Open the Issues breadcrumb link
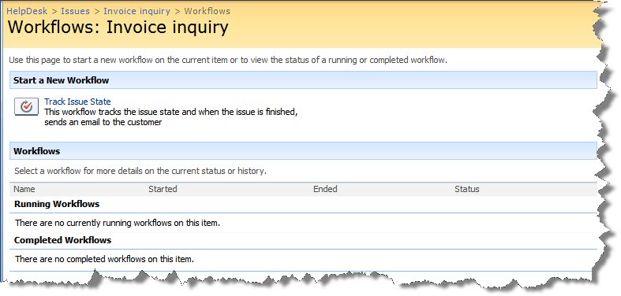Image resolution: width=621 pixels, height=296 pixels. 75,11
